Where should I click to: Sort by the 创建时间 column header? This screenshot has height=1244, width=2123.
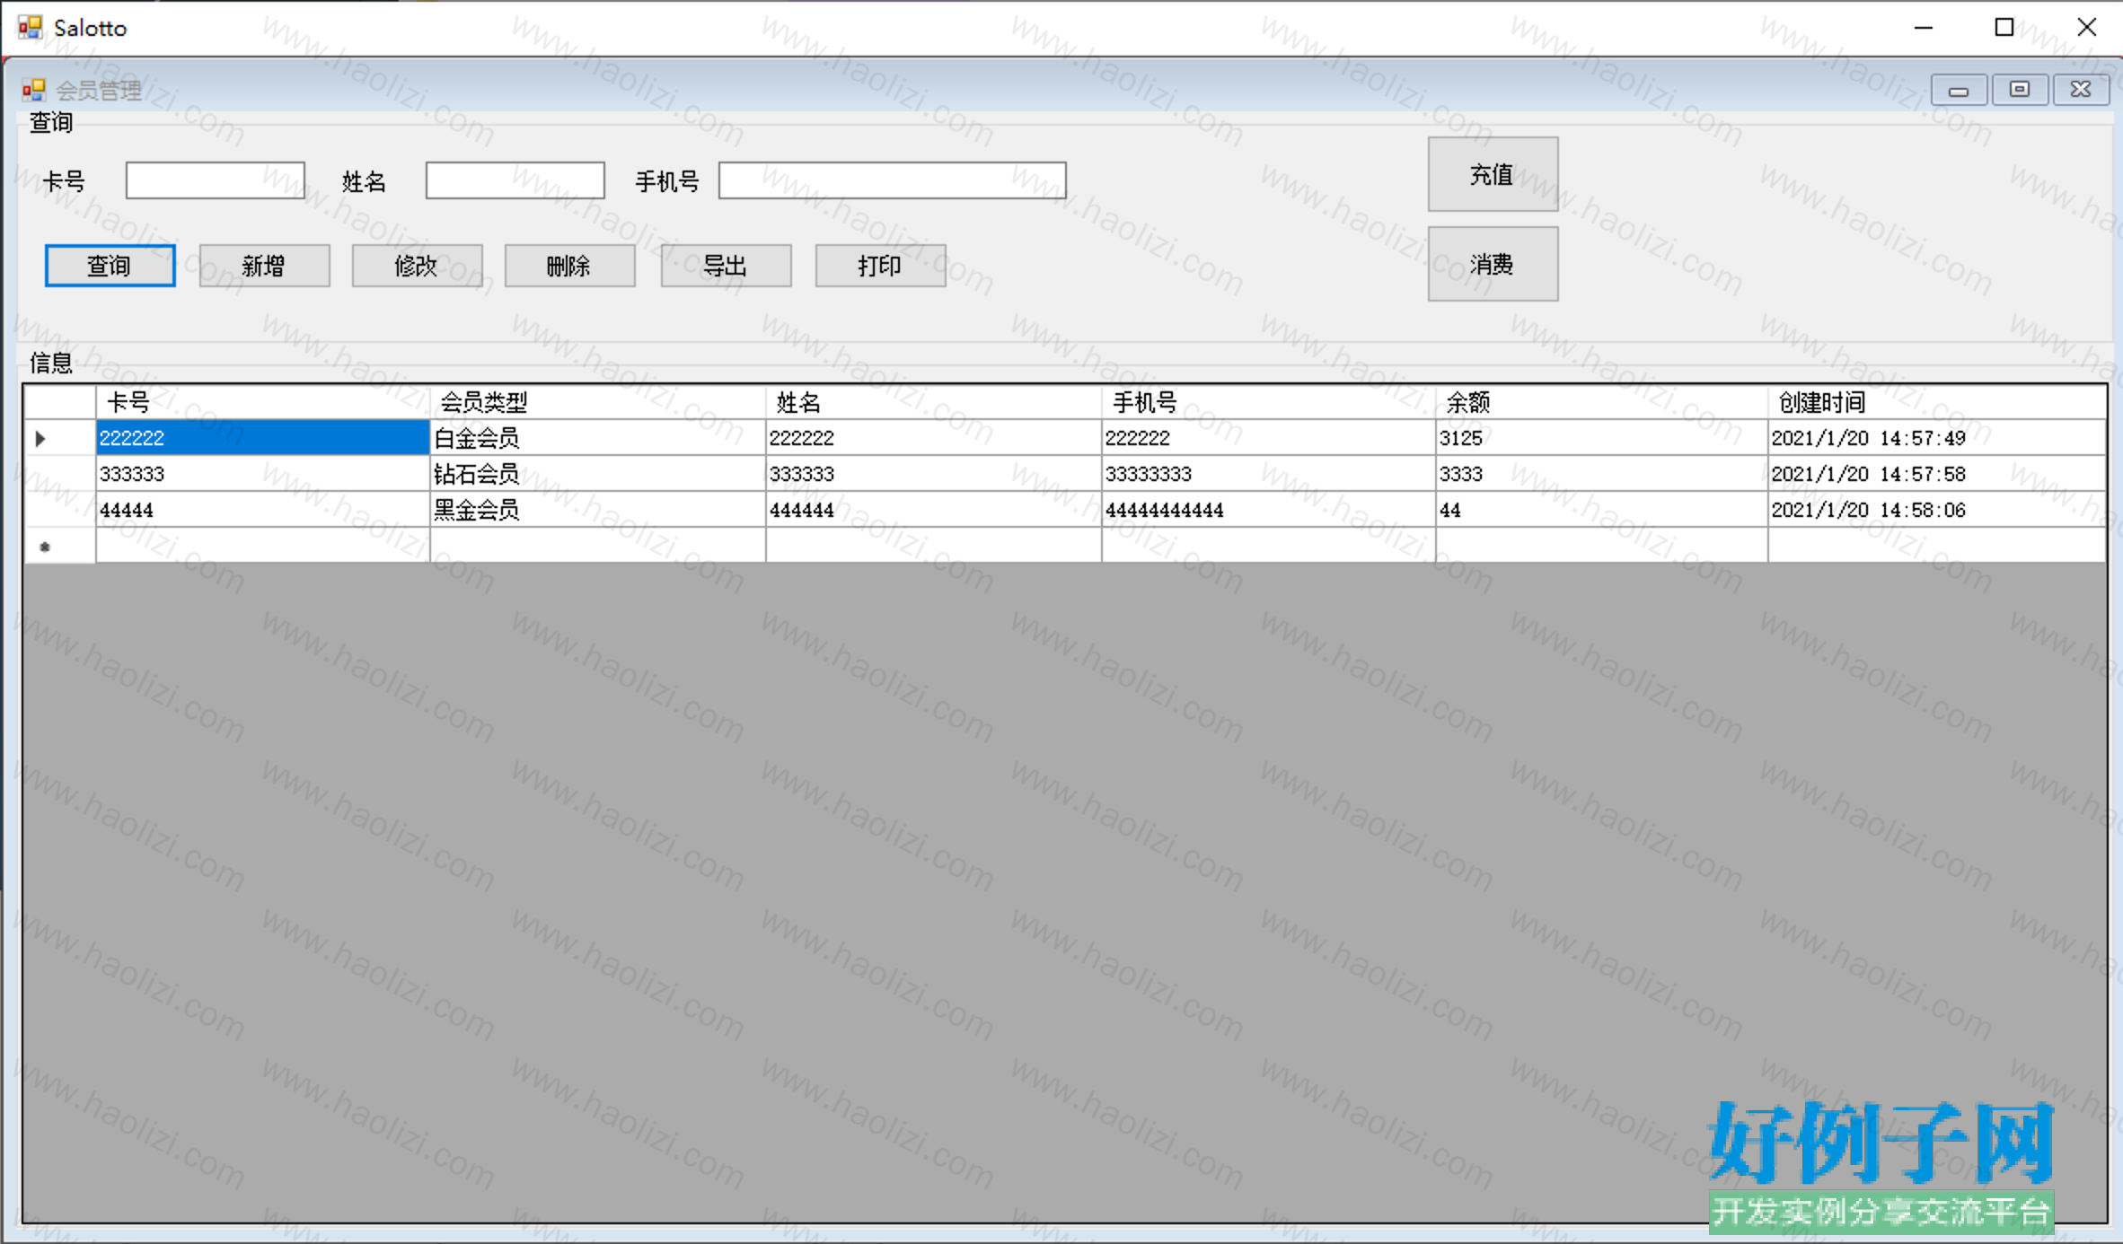click(1937, 402)
